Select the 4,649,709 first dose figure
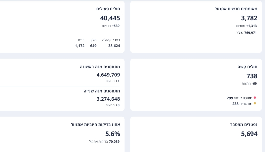This screenshot has width=265, height=152. point(108,75)
